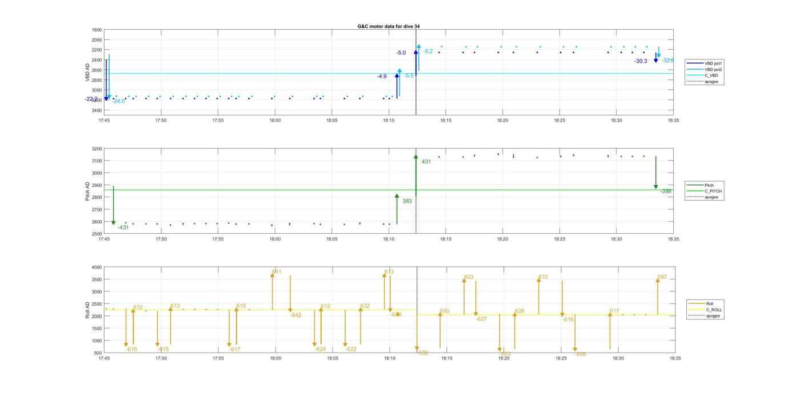Click the '-642' roll data label
The height and width of the screenshot is (396, 800).
(295, 315)
